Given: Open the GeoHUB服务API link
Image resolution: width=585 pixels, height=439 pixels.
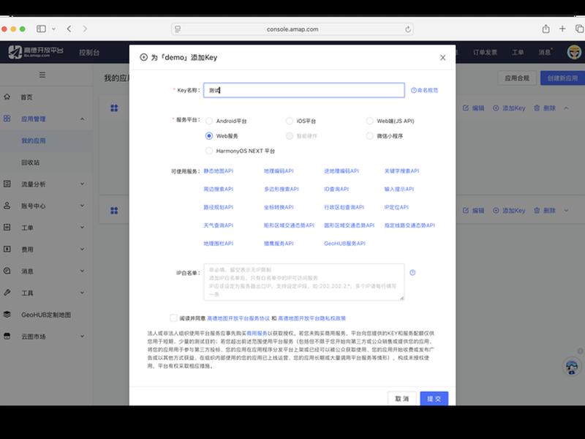Looking at the screenshot, I should coord(344,244).
